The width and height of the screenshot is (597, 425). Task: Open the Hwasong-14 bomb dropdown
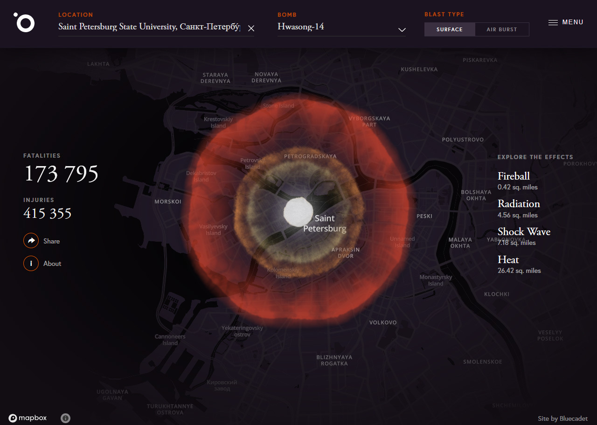pyautogui.click(x=341, y=27)
